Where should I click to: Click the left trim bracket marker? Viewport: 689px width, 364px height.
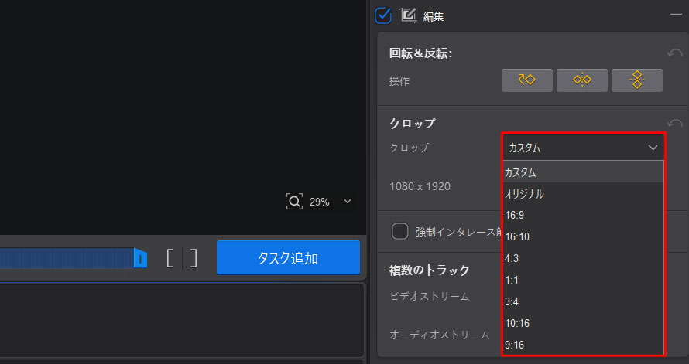170,258
